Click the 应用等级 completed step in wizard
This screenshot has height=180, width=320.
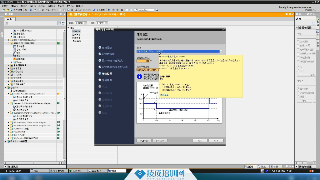[x=107, y=47]
